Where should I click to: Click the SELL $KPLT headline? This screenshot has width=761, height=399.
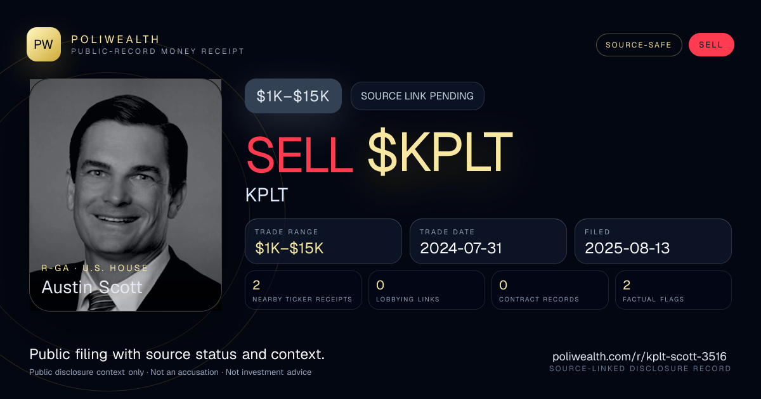pos(379,153)
